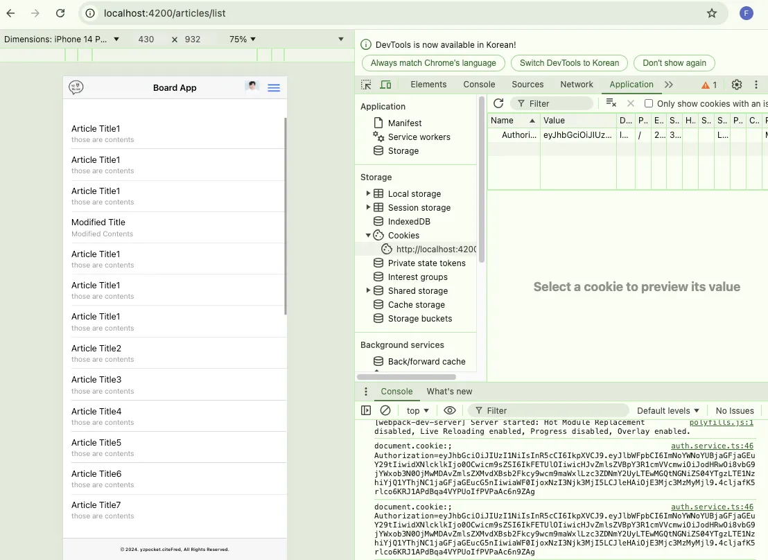Viewport: 768px width, 560px height.
Task: Expand the Local storage tree item
Action: tap(368, 193)
